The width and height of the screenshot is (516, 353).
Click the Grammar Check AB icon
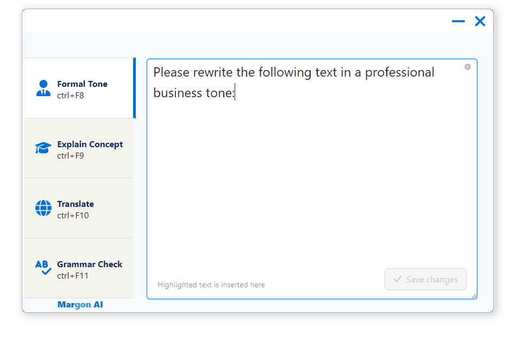[x=43, y=268]
